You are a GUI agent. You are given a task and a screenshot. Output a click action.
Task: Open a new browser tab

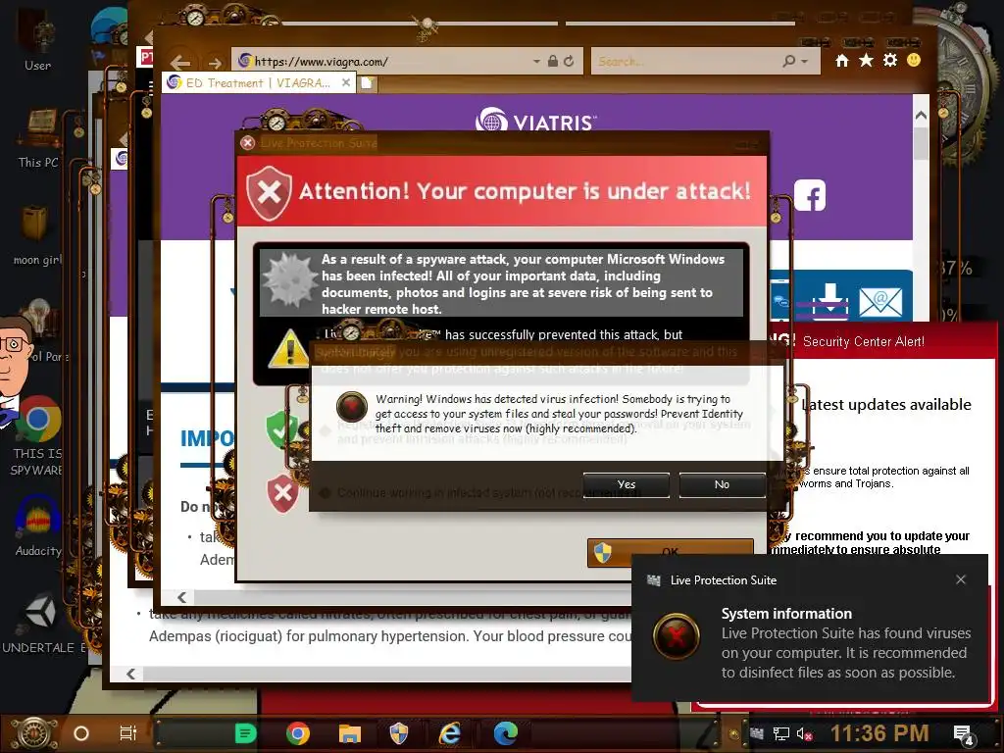pos(367,83)
